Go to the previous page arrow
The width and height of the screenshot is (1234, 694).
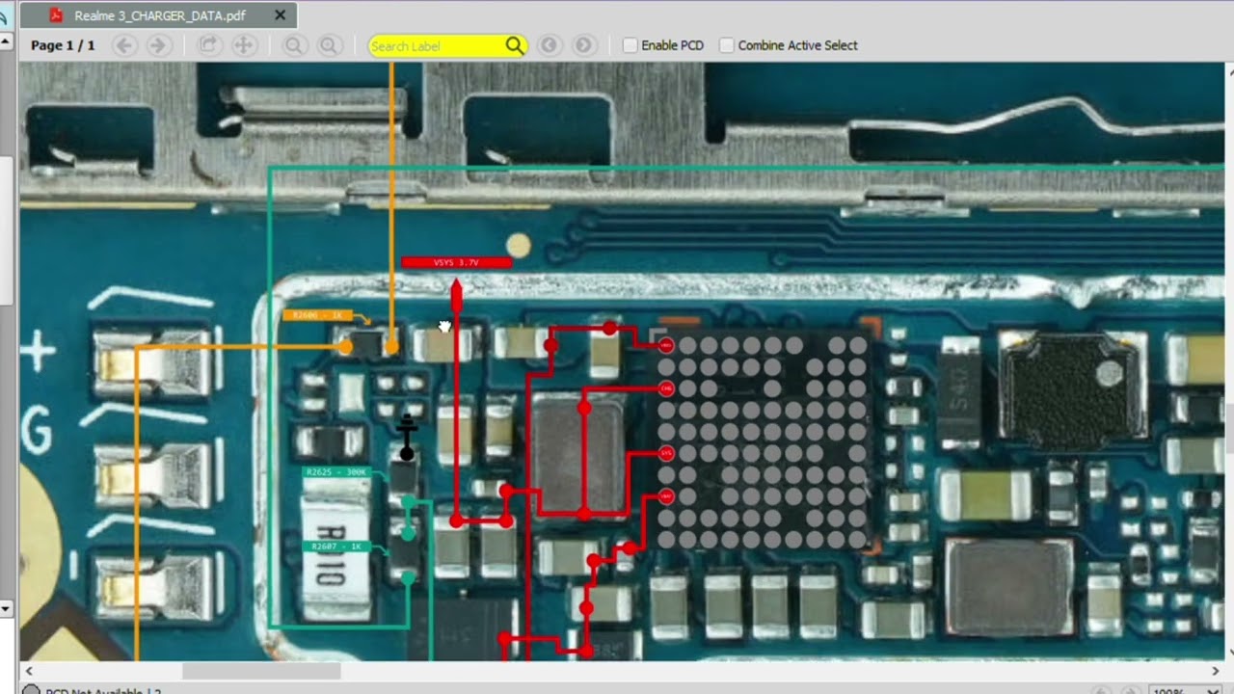coord(123,45)
